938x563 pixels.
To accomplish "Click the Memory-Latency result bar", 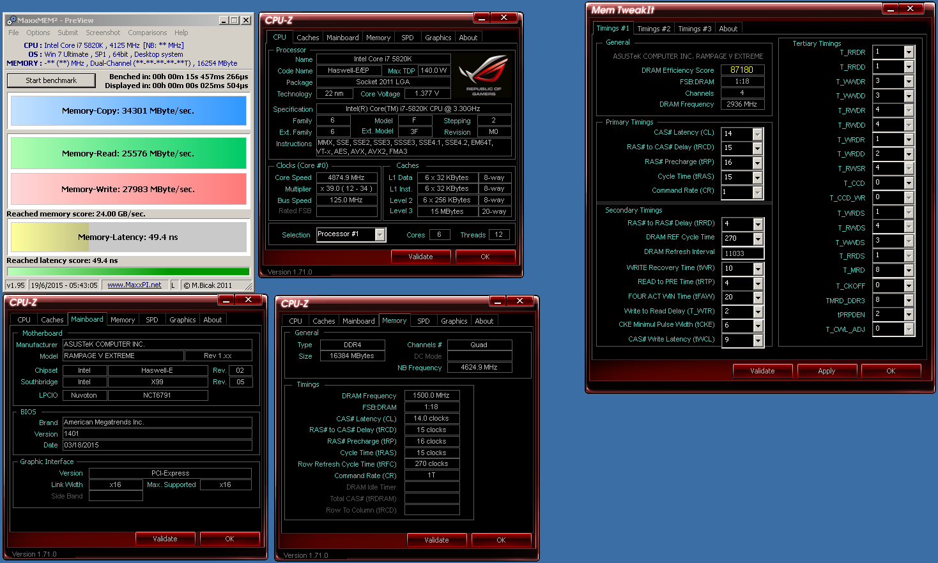I will pyautogui.click(x=128, y=237).
